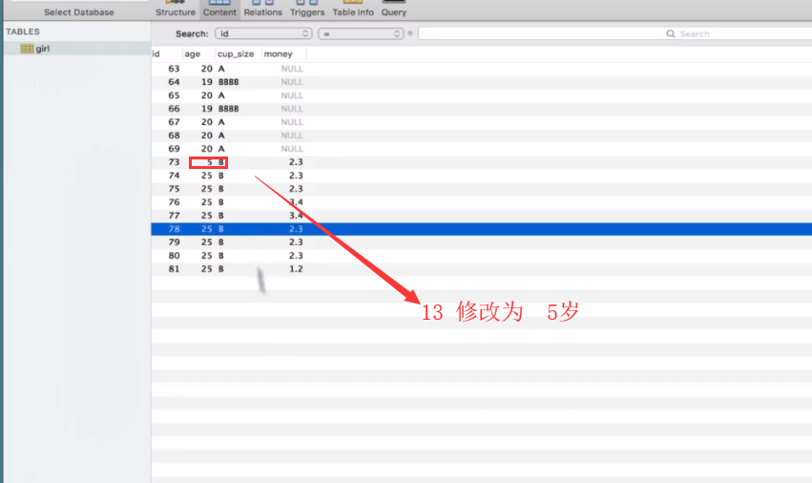Select the cup_size A cell in row 68

pyautogui.click(x=221, y=136)
